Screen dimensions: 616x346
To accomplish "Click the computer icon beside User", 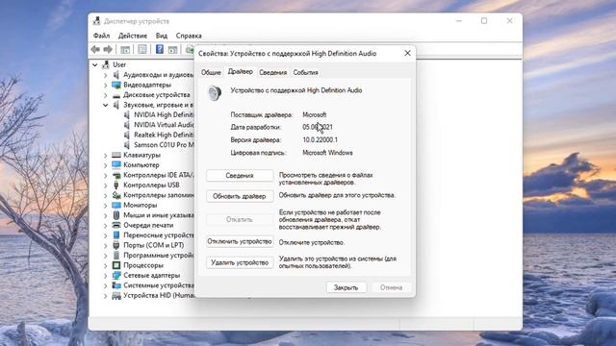I will coord(105,64).
